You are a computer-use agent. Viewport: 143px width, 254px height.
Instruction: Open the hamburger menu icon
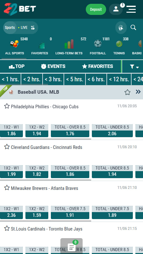(x=131, y=9)
